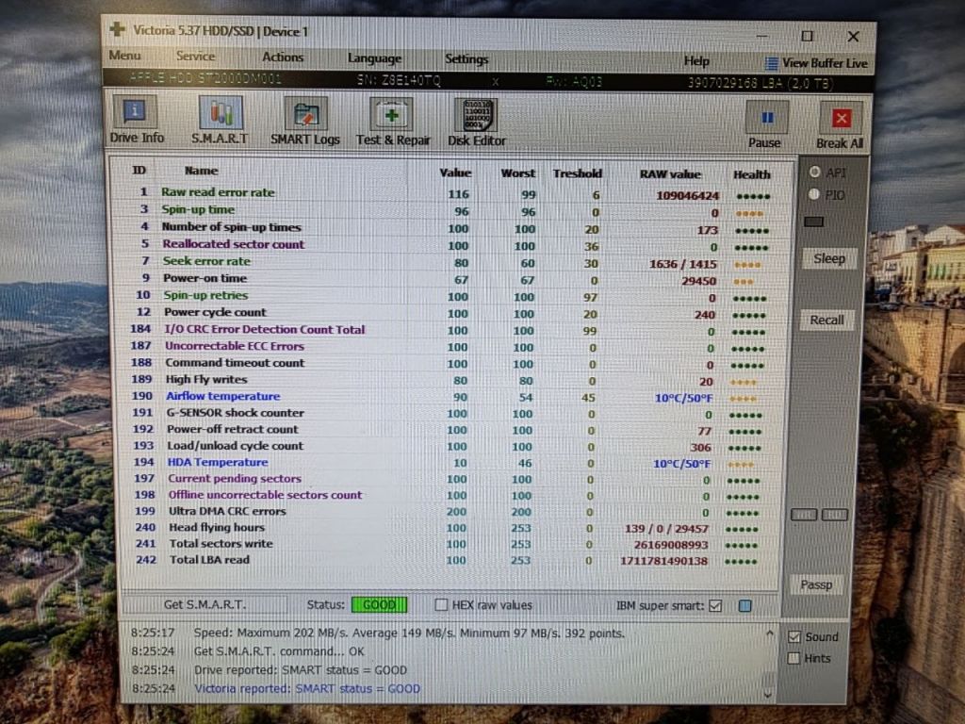Enable the Hints checkbox
Viewport: 965px width, 724px height.
click(x=793, y=658)
